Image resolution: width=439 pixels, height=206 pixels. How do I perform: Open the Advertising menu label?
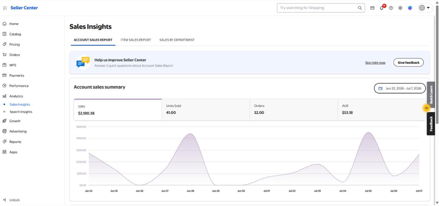18,131
